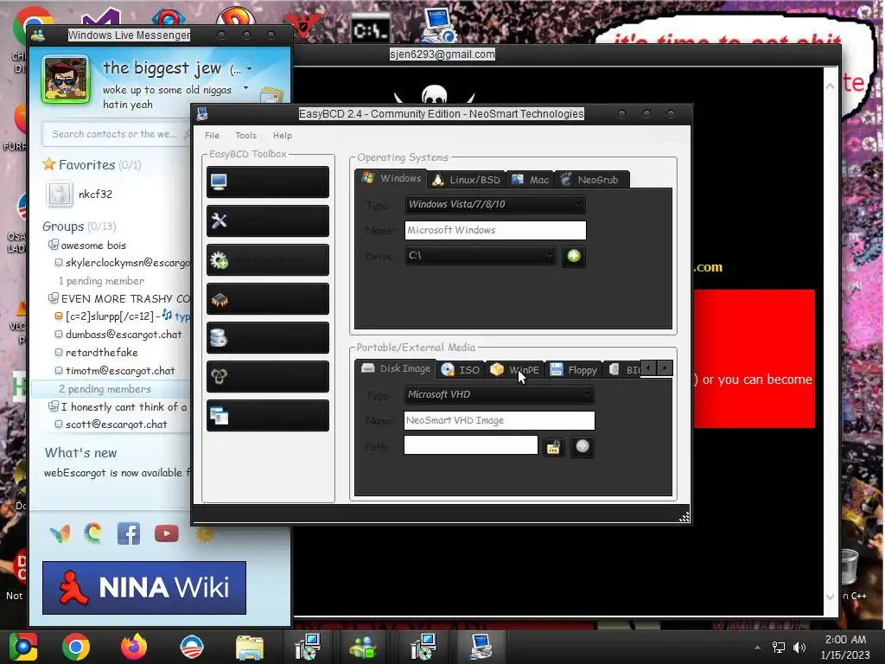
Task: Open the 'webEscargot is now available' news link
Action: click(x=118, y=473)
